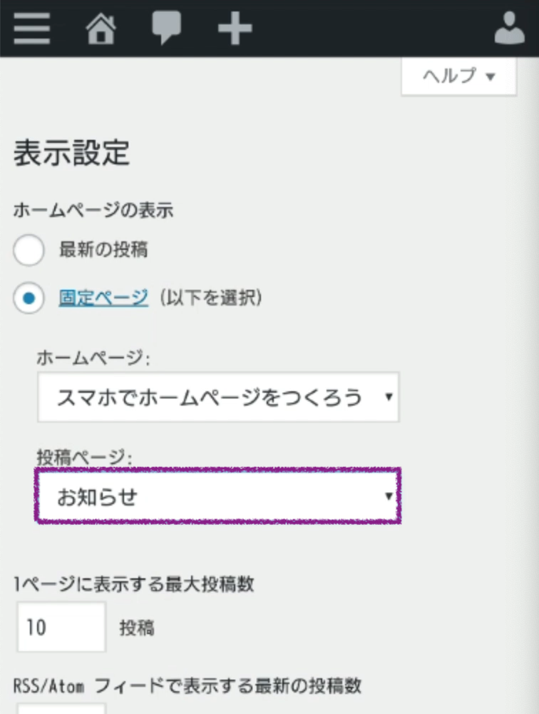Viewport: 539px width, 714px height.
Task: Expand the ヘルプ help dropdown tab
Action: [458, 76]
